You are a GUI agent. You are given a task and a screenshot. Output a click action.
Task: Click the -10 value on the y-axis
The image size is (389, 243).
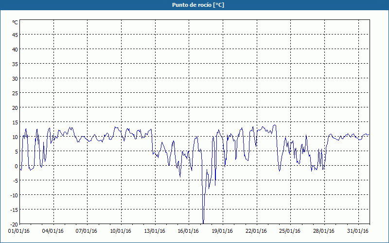coord(15,195)
